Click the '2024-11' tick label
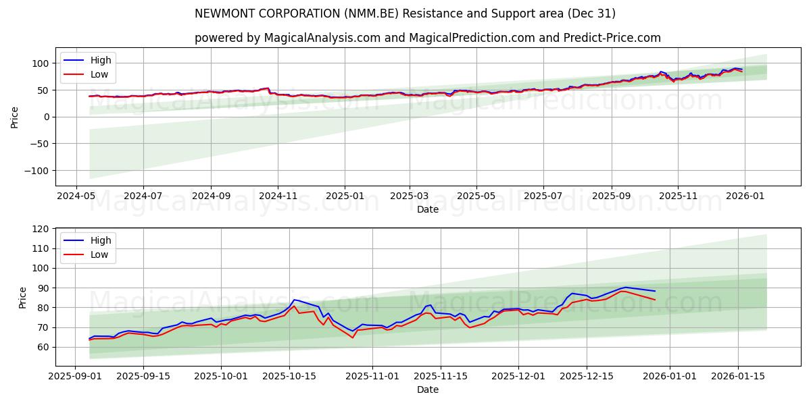Image resolution: width=811 pixels, height=405 pixels. (278, 196)
